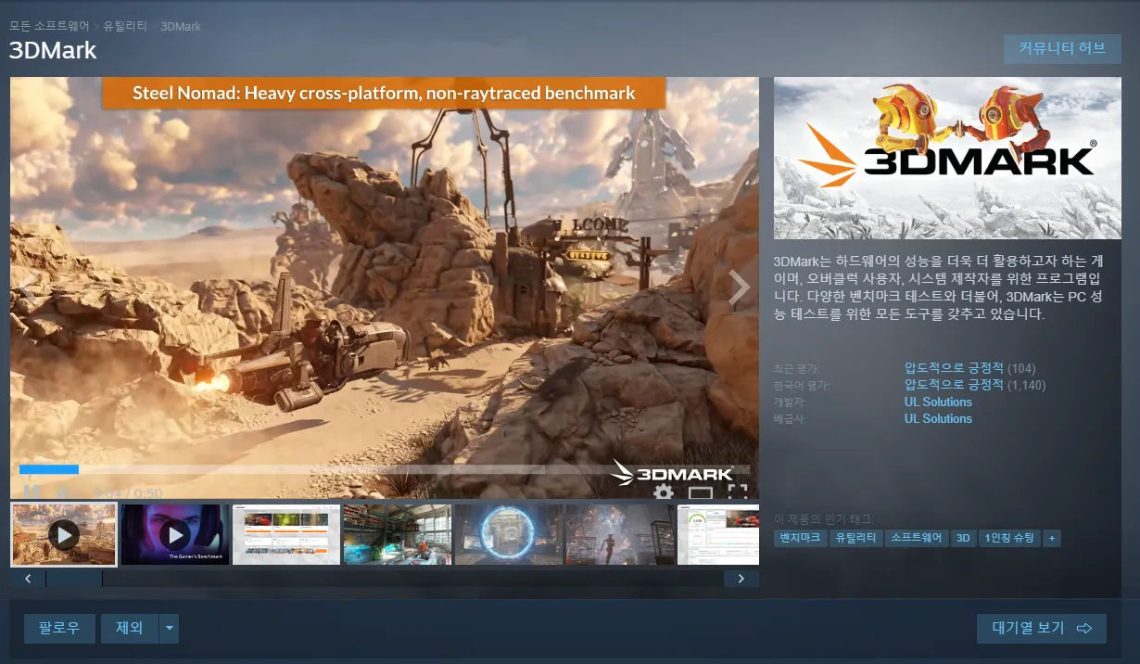
Task: View the running figure museum thumbnail
Action: click(x=620, y=534)
